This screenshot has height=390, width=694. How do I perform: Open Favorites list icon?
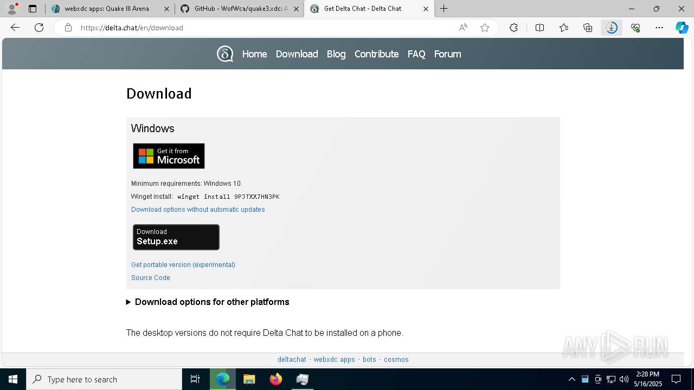point(564,28)
